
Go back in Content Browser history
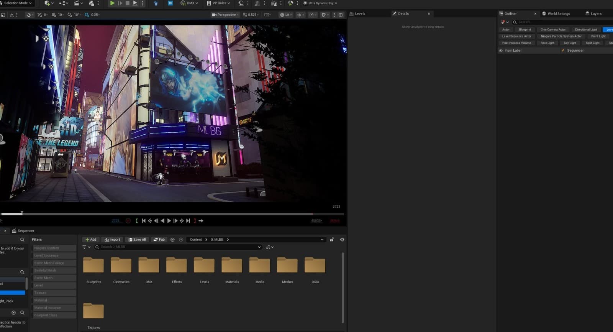172,240
